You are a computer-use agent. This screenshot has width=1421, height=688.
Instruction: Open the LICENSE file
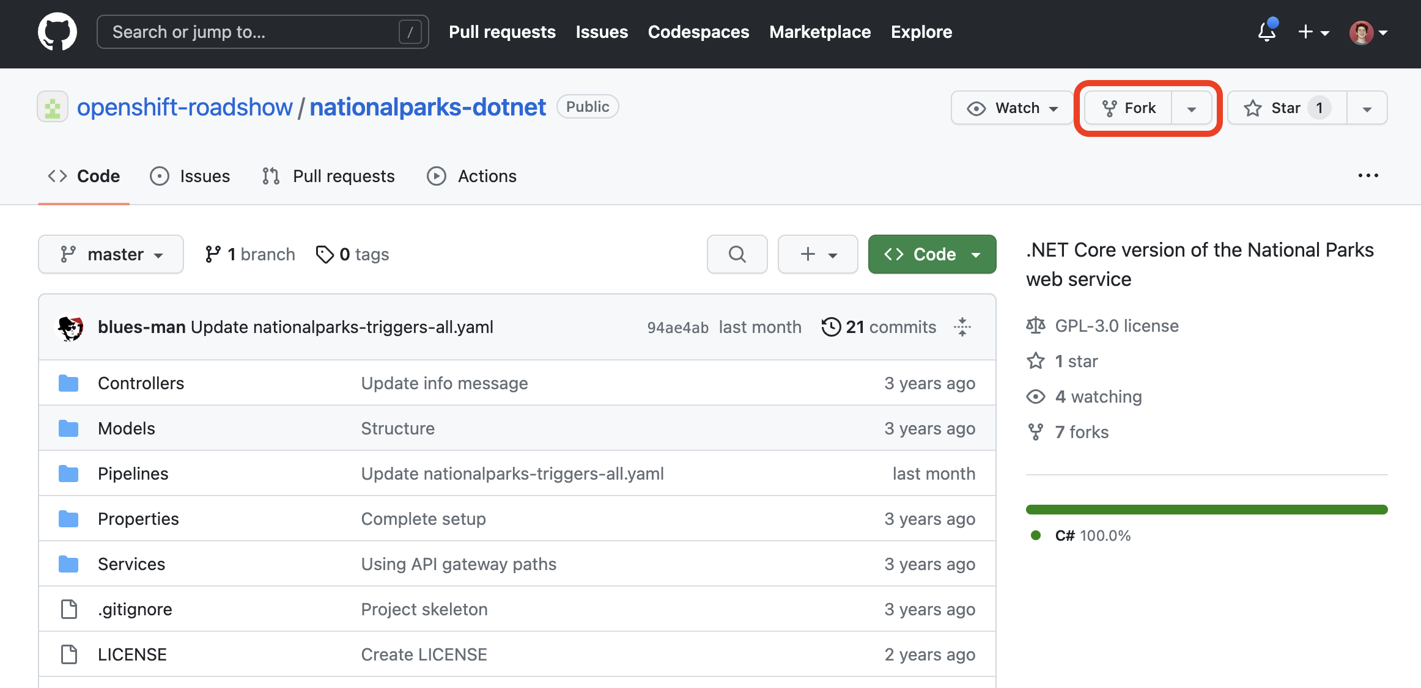click(x=132, y=654)
